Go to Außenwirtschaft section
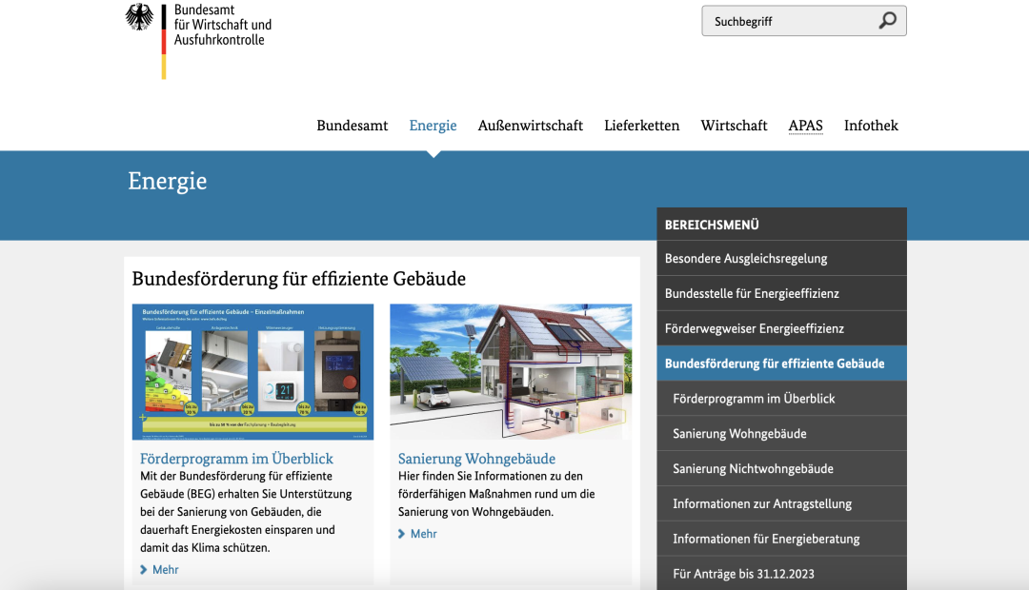This screenshot has width=1029, height=590. click(531, 126)
